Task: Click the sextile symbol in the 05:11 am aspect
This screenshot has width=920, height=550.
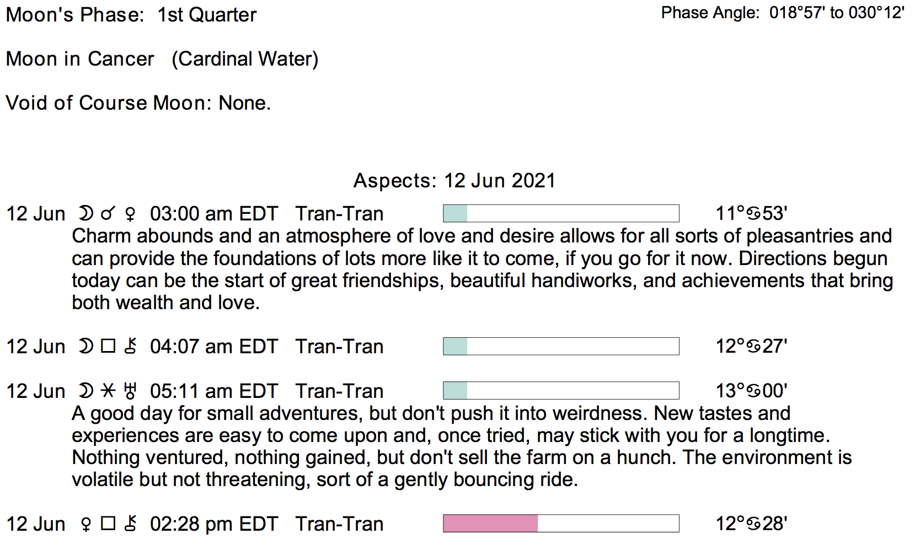Action: tap(108, 391)
